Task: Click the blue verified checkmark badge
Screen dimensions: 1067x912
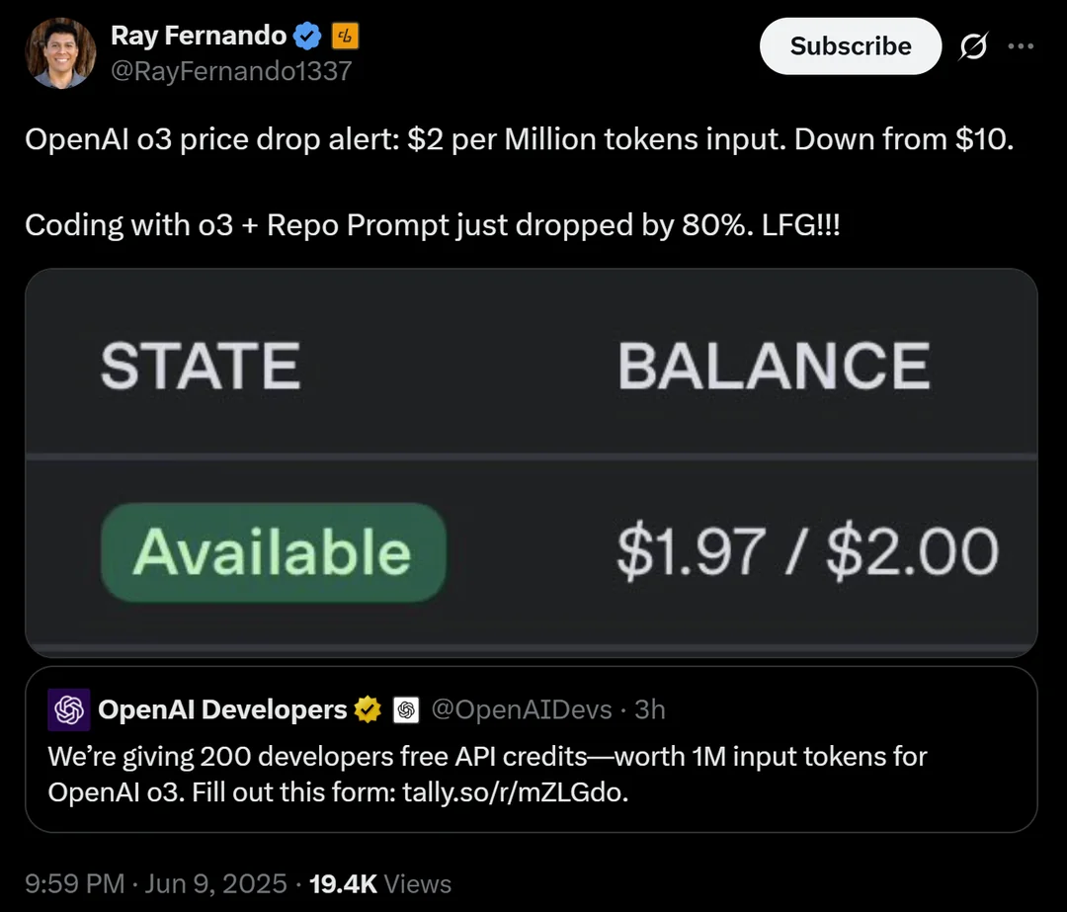Action: tap(309, 38)
